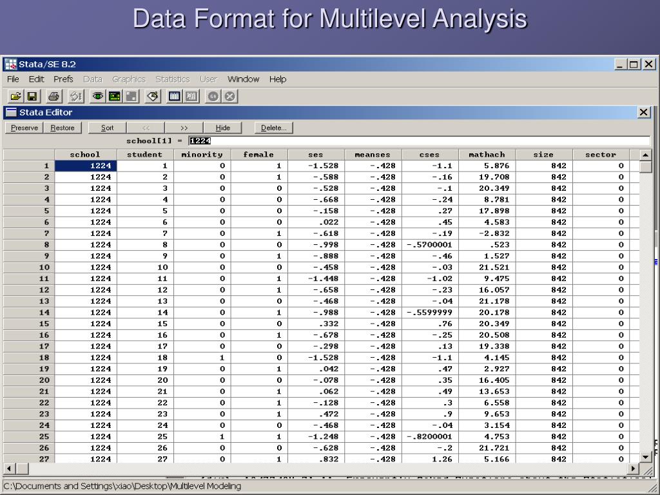Open the Window menu
This screenshot has width=660, height=495.
pyautogui.click(x=243, y=79)
